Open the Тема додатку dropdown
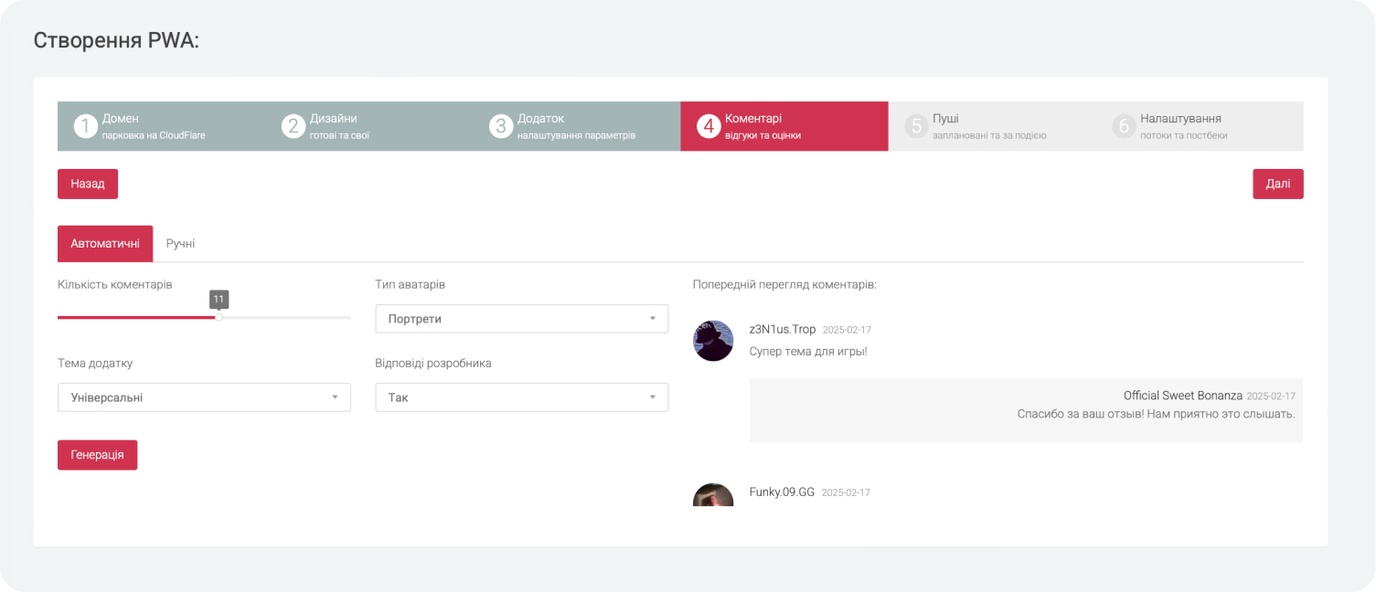The image size is (1376, 592). point(204,397)
